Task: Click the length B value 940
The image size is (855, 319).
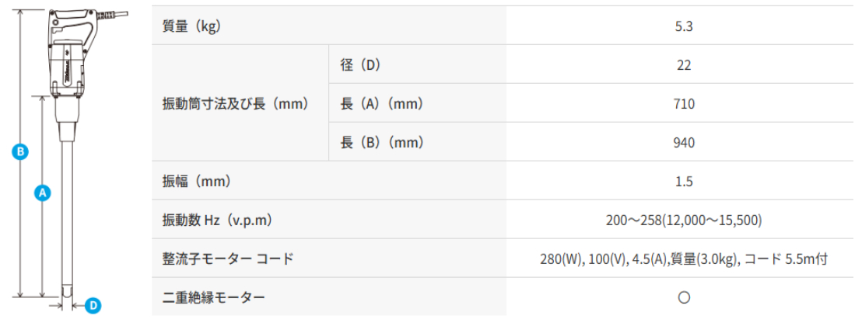Action: coord(683,143)
